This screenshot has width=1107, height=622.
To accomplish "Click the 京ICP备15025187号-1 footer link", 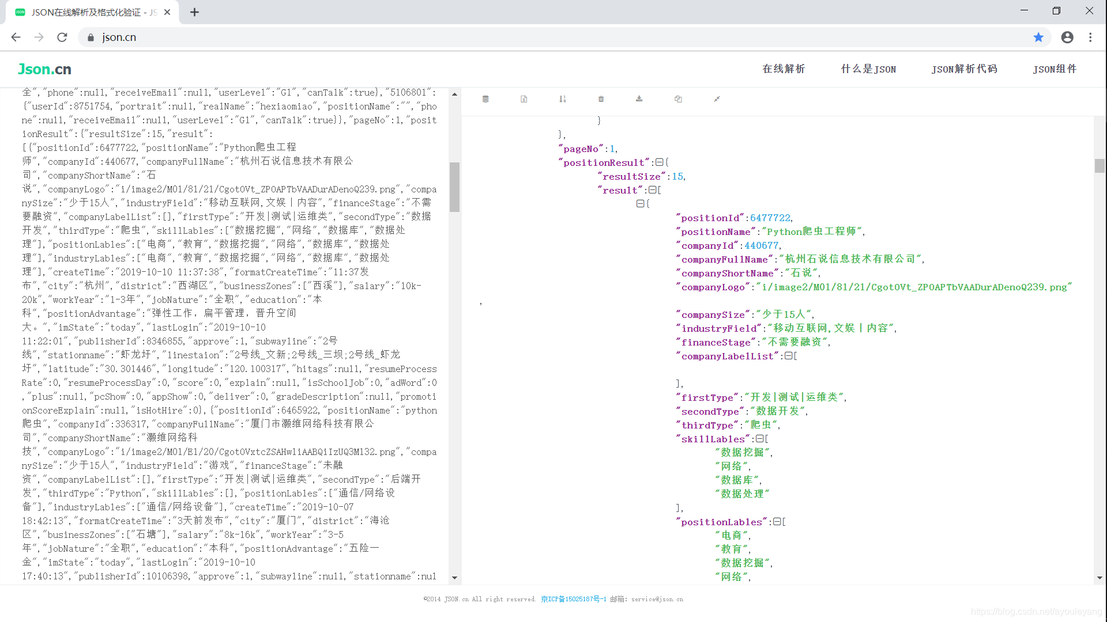I will tap(573, 599).
